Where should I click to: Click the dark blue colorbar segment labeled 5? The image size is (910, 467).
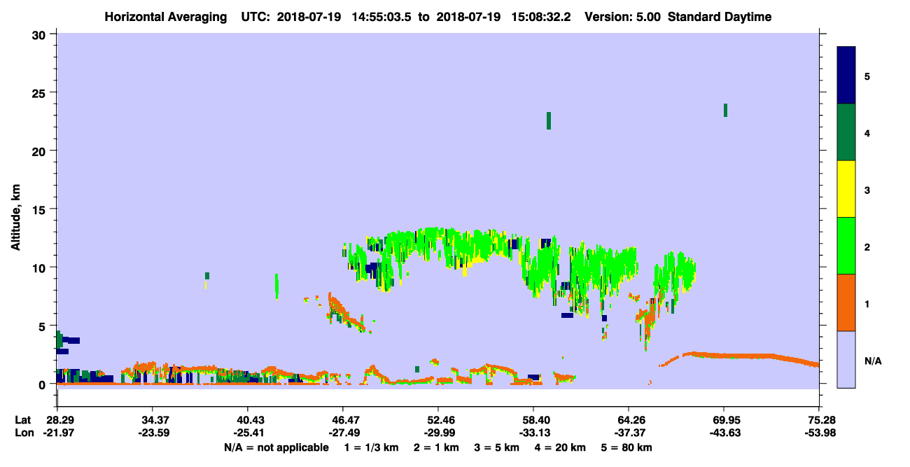846,76
